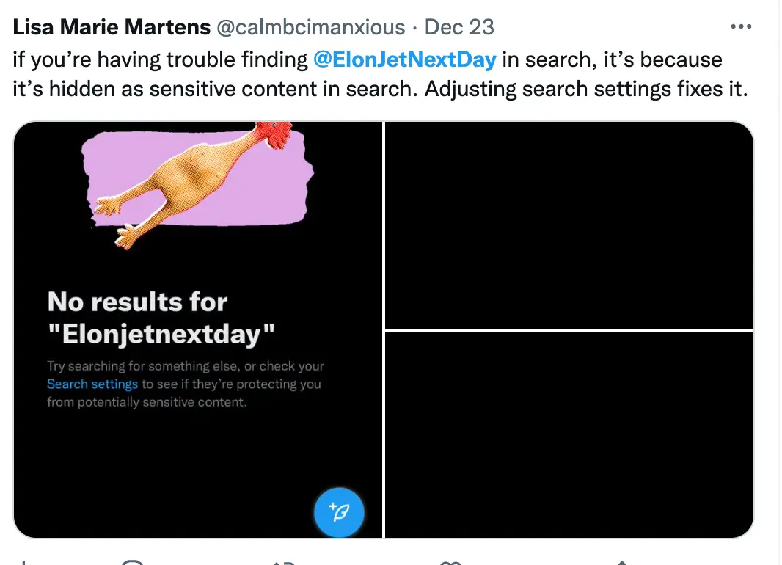Click the @calmbcimanxious handle
This screenshot has width=782, height=565.
(310, 28)
